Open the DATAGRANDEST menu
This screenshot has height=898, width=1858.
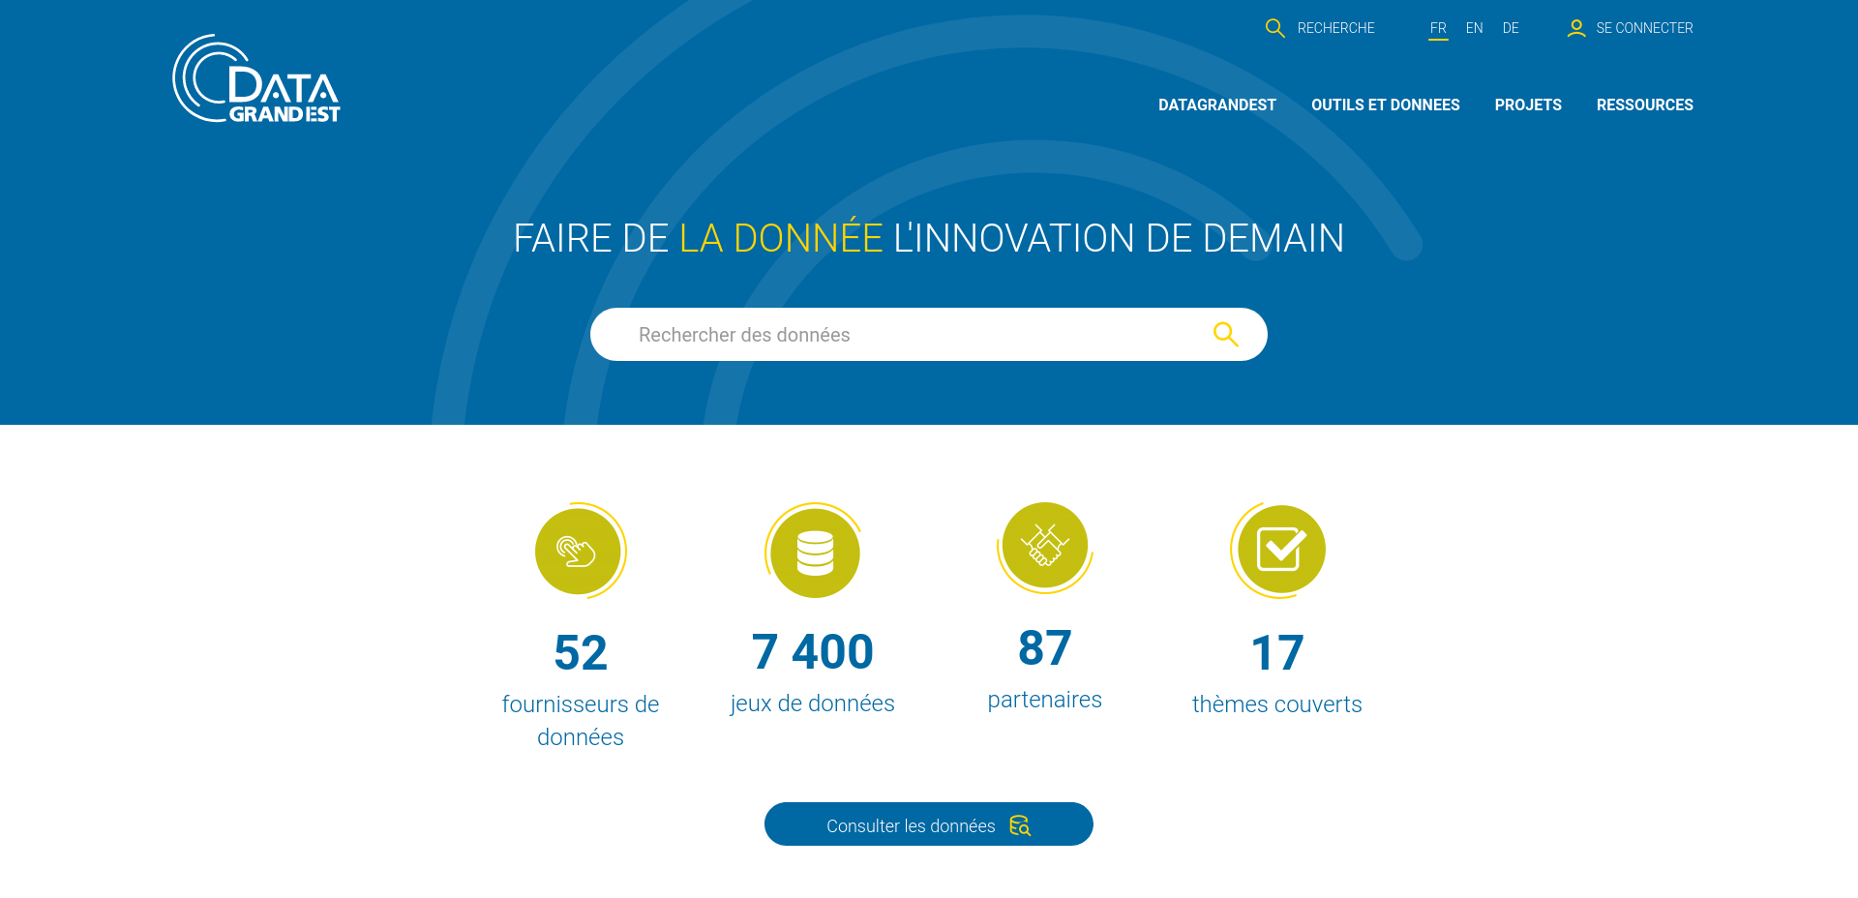point(1217,105)
